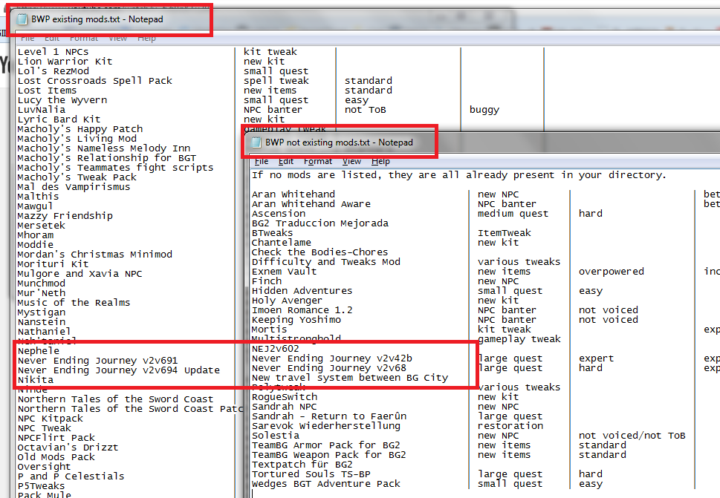Open the Format menu in 'BWP not existing mods' Notepad

[x=318, y=161]
